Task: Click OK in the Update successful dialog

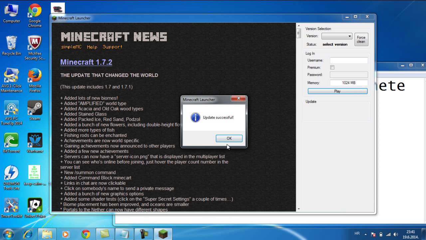Action: click(x=229, y=138)
